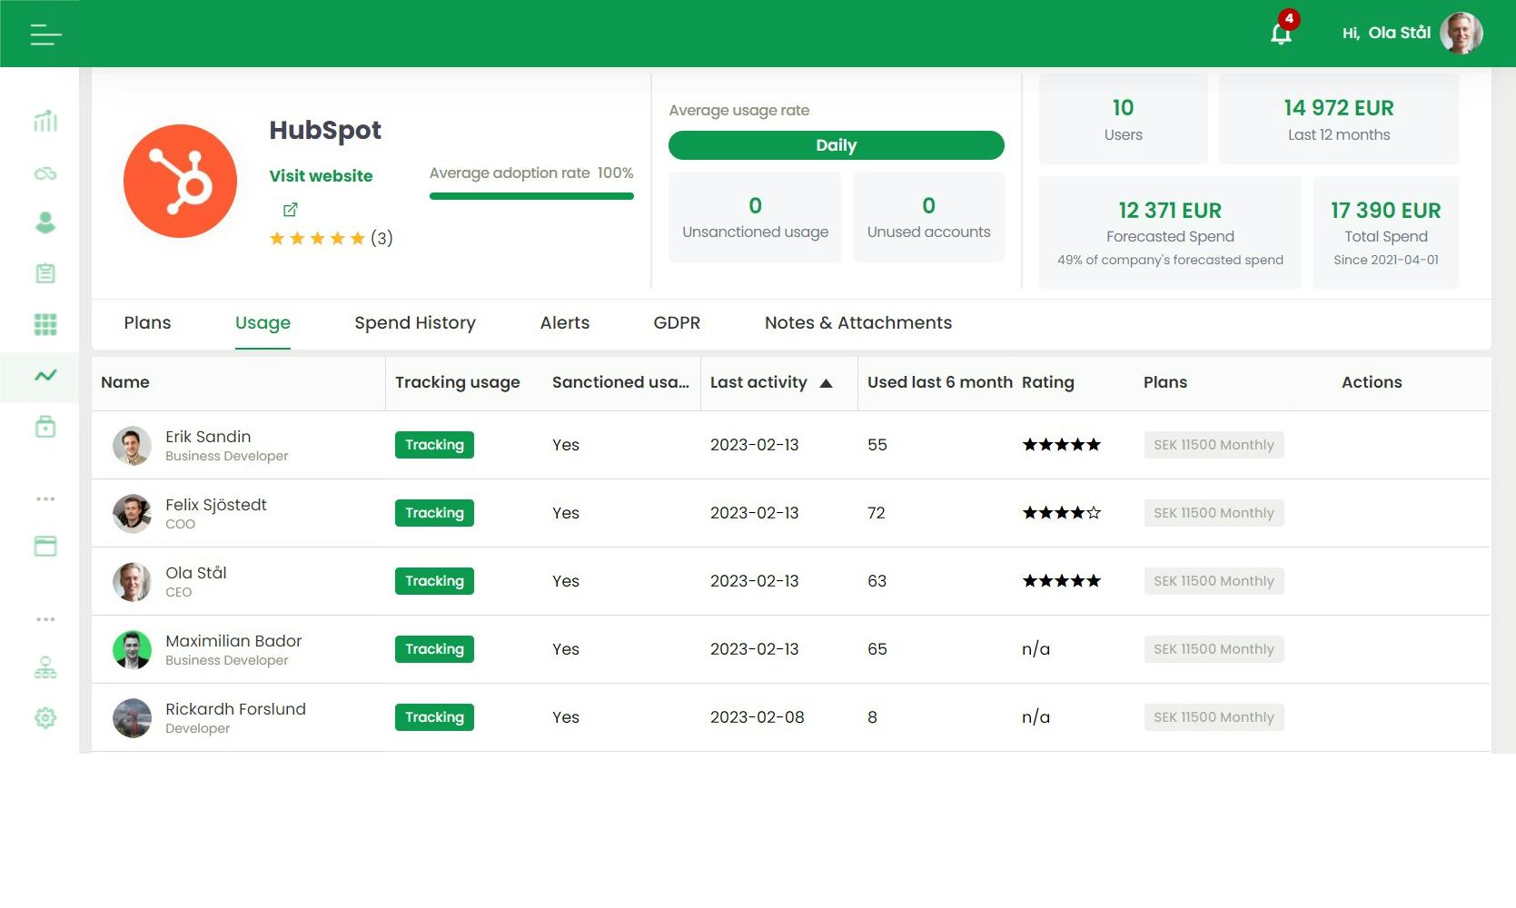Viewport: 1516px width, 908px height.
Task: Click the Tracking badge for Maximilian Bador
Action: click(434, 649)
